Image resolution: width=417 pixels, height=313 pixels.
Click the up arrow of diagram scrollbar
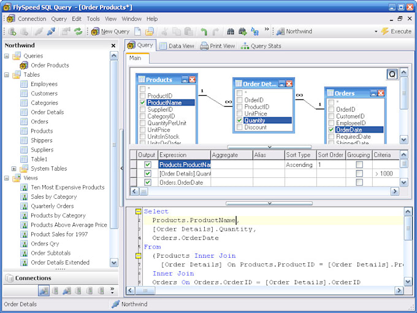point(404,72)
